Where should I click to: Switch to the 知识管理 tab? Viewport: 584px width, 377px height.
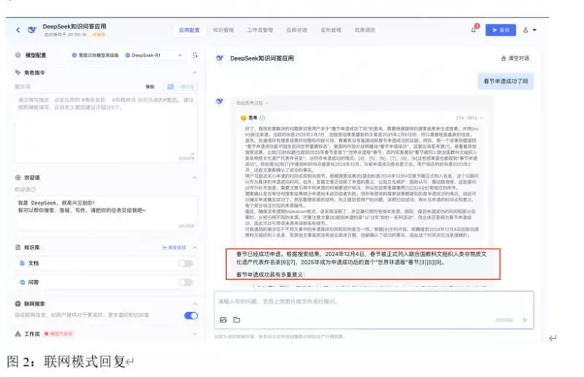coord(223,30)
